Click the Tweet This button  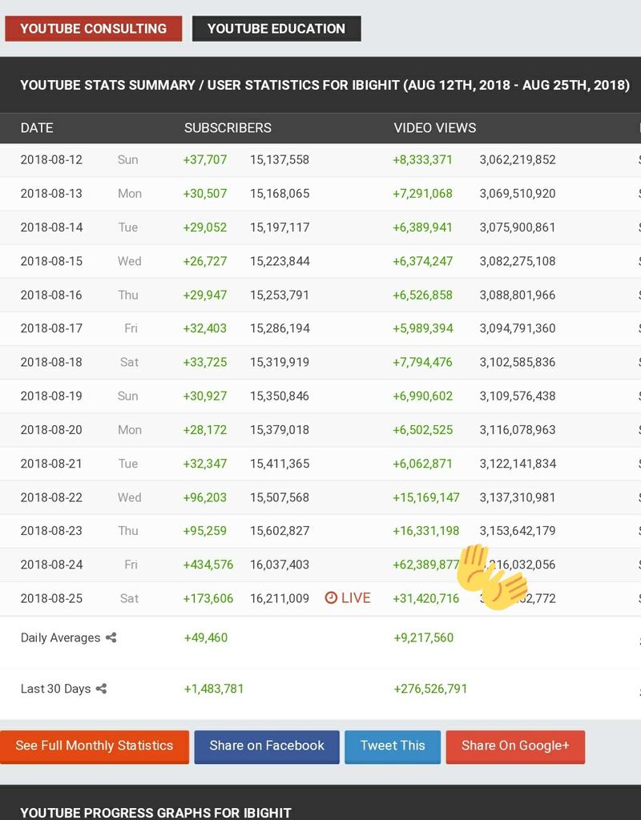coord(393,746)
